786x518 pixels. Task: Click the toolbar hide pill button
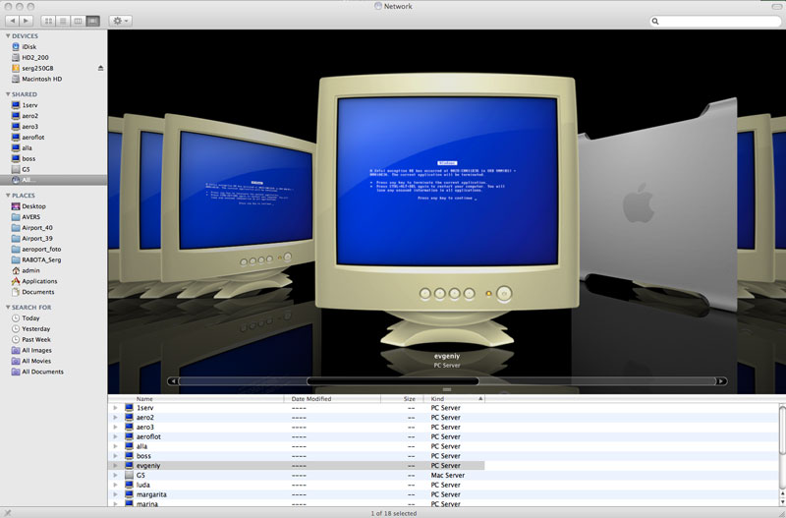pyautogui.click(x=777, y=6)
